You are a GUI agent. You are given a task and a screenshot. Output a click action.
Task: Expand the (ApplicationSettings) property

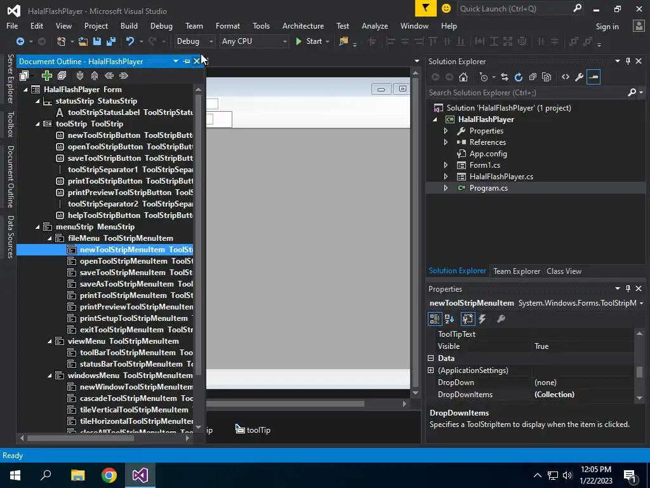(x=431, y=370)
